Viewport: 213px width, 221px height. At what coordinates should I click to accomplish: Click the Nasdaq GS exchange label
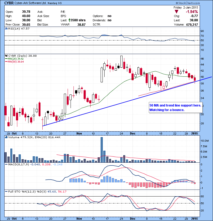pos(55,3)
